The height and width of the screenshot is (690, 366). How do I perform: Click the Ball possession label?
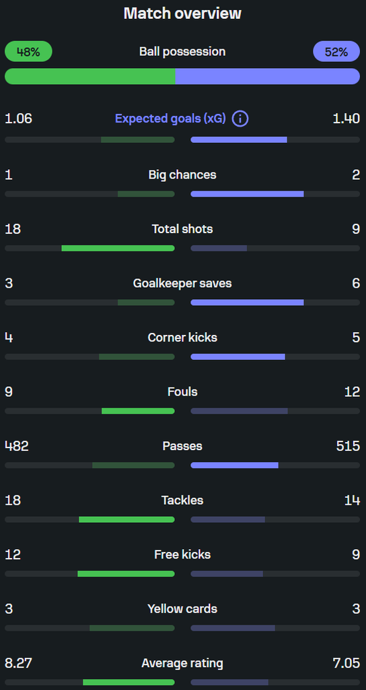pyautogui.click(x=182, y=51)
